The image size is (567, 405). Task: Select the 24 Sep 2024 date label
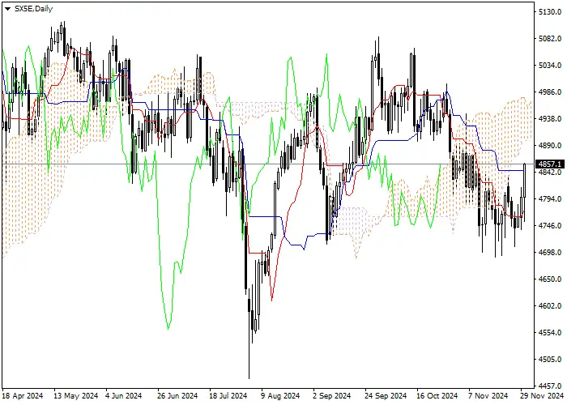pyautogui.click(x=386, y=396)
